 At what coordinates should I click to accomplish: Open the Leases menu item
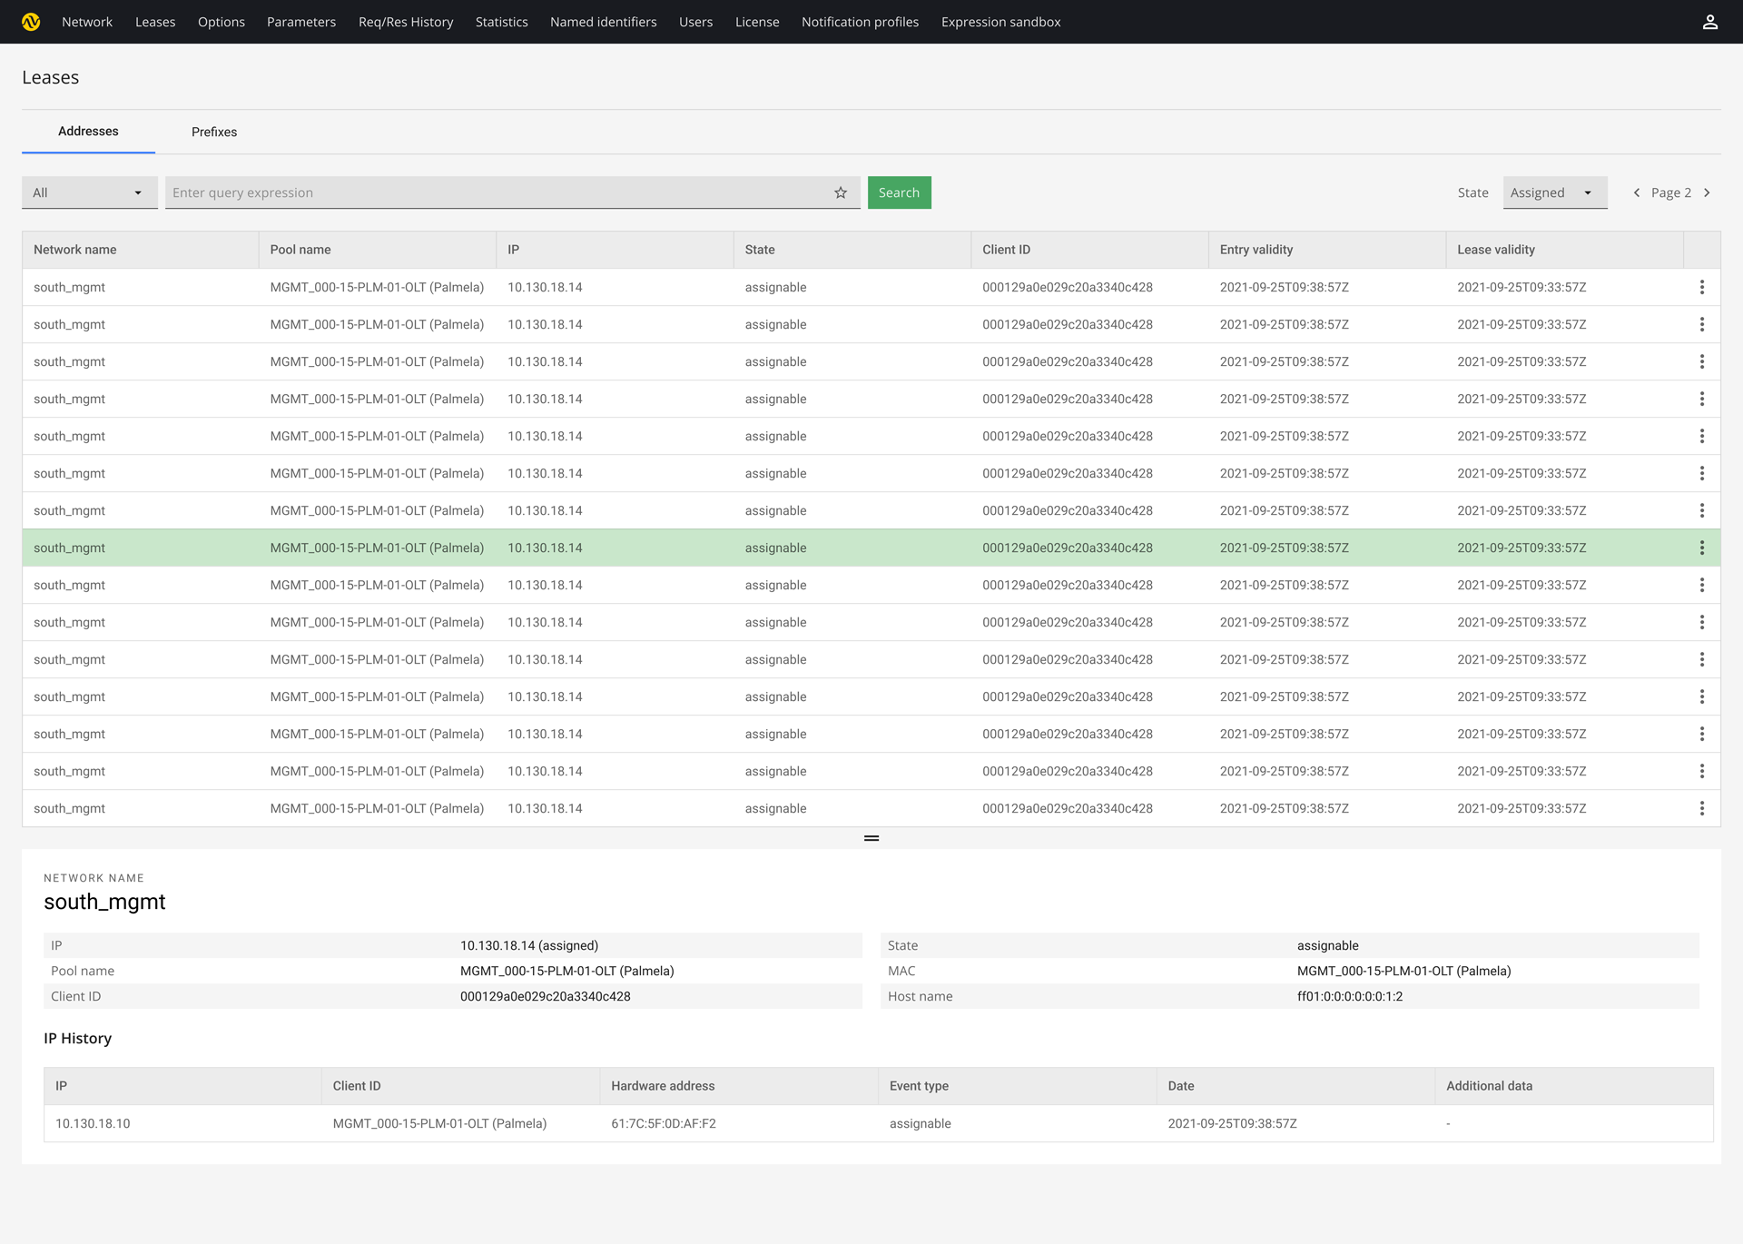click(x=155, y=22)
